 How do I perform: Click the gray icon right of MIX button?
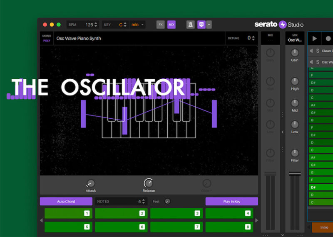(191, 24)
